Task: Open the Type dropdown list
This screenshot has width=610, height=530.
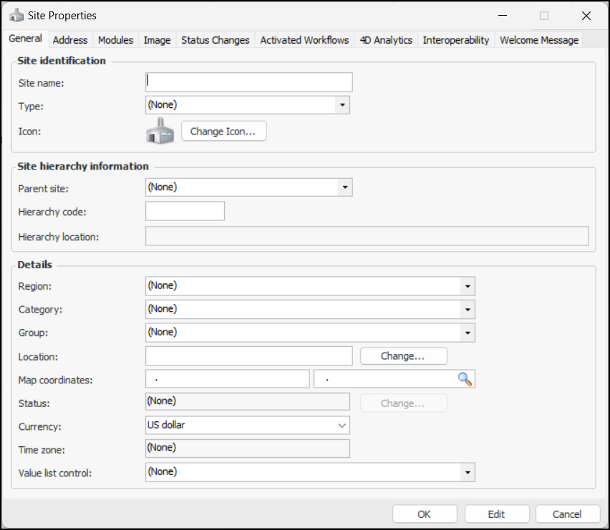Action: click(343, 105)
